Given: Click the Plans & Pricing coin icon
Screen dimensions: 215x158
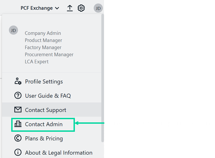Looking at the screenshot, I should coord(18,138).
